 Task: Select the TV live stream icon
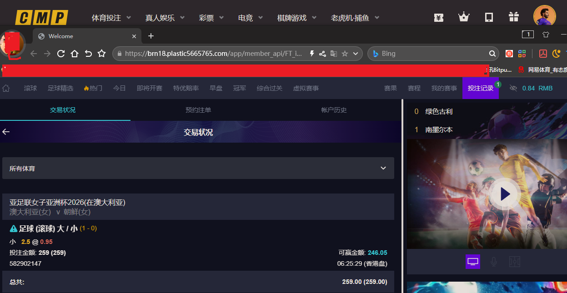tap(472, 261)
